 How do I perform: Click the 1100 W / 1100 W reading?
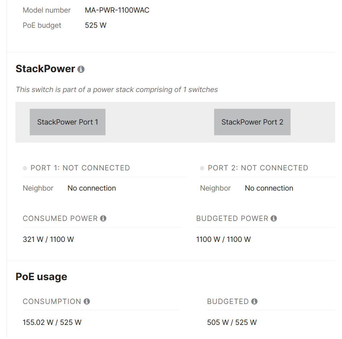tap(223, 239)
